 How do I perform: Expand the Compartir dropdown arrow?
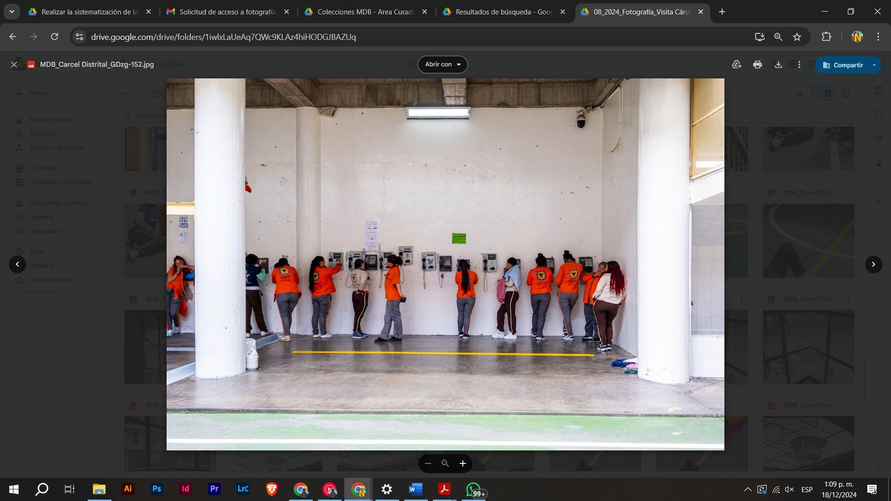(x=874, y=65)
